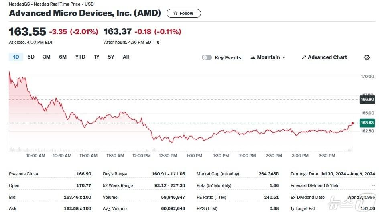
Task: Toggle the Key Events switch
Action: click(207, 57)
